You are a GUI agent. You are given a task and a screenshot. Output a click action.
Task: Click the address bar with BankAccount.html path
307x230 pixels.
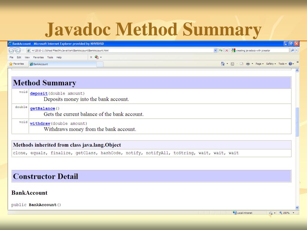(120, 50)
